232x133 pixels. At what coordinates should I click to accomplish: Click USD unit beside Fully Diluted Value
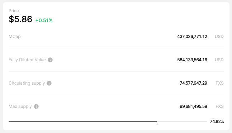coord(219,60)
